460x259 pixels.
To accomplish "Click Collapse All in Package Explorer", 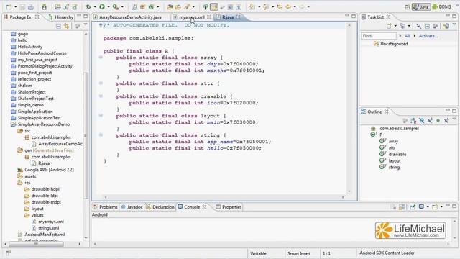I will [x=58, y=26].
